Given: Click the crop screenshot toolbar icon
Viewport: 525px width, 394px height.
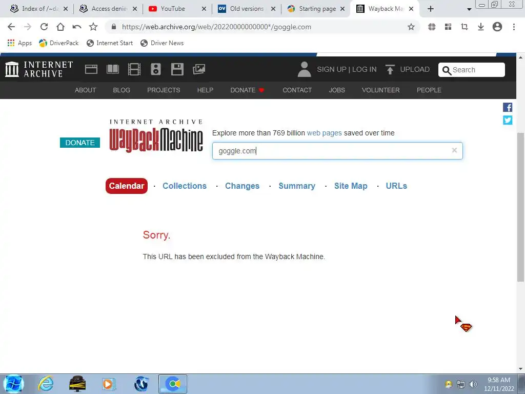Looking at the screenshot, I should click(465, 27).
